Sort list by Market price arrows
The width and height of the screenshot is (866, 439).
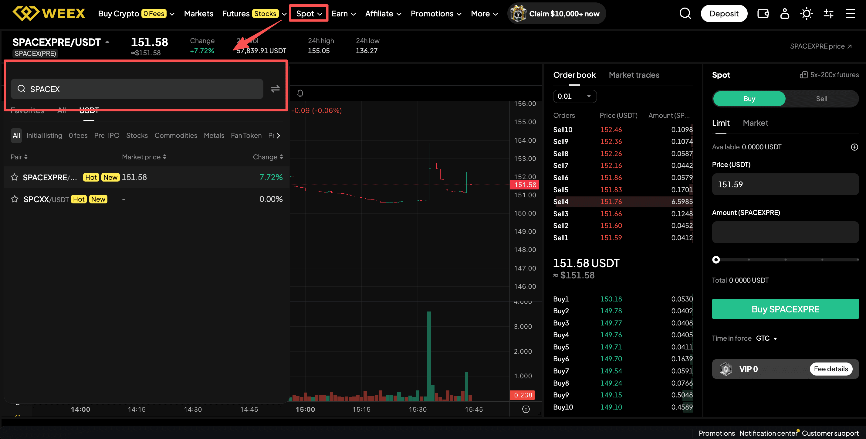(164, 157)
